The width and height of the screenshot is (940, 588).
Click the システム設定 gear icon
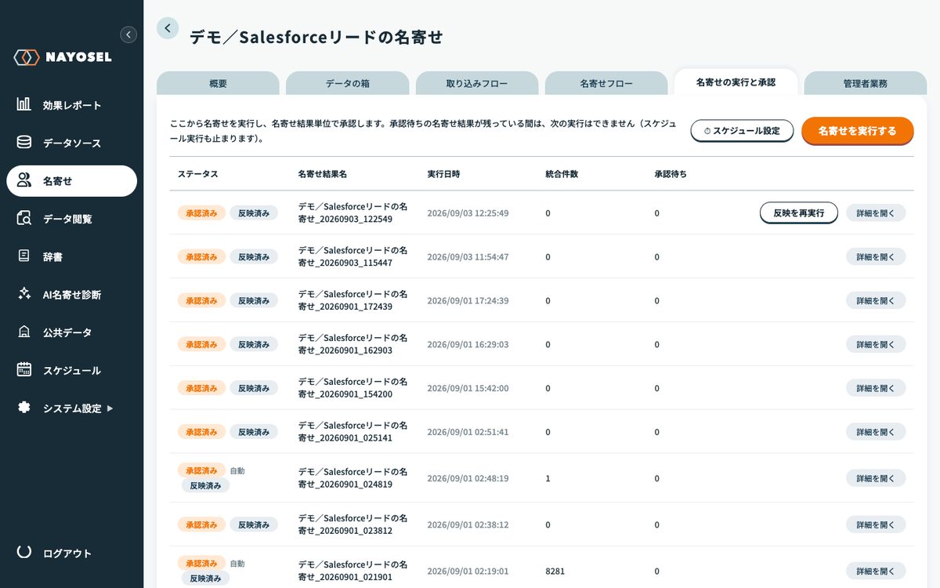coord(24,408)
